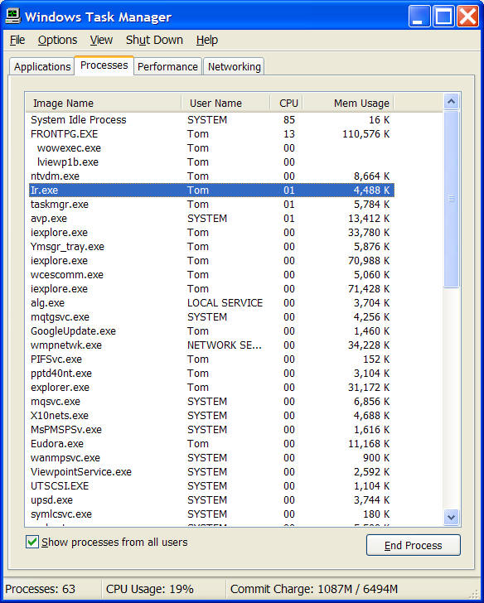The height and width of the screenshot is (603, 484).
Task: Click CPU Usage: 19% status entry
Action: click(x=150, y=589)
